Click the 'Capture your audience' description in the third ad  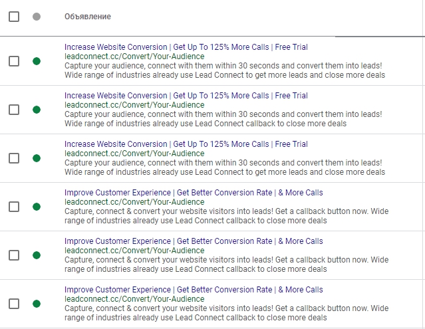225,167
